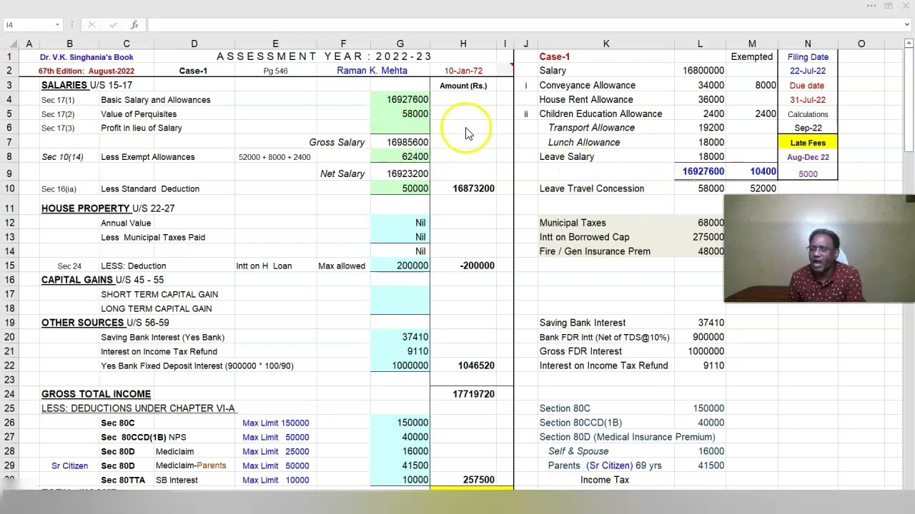Select column header G
This screenshot has width=915, height=514.
(x=400, y=44)
